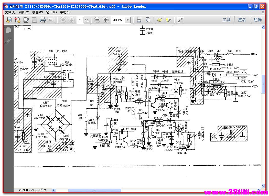This screenshot has height=196, width=269.
Task: Click the create PDF online icon
Action: click(17, 20)
